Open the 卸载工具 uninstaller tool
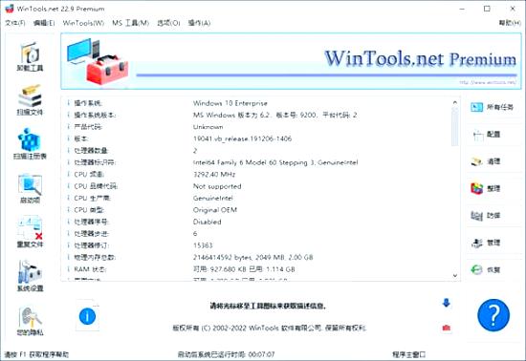526x361 pixels. pyautogui.click(x=30, y=56)
